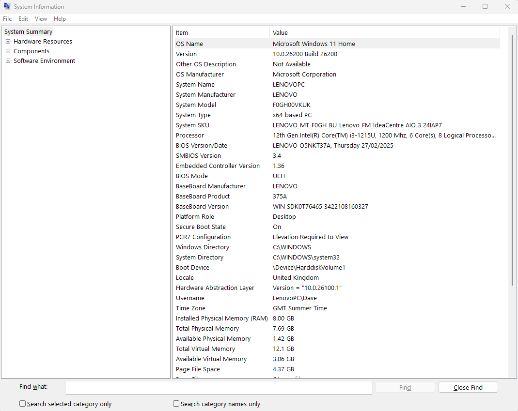Viewport: 518px width, 411px height.
Task: Tick Search selected category only checkbox
Action: pyautogui.click(x=22, y=403)
